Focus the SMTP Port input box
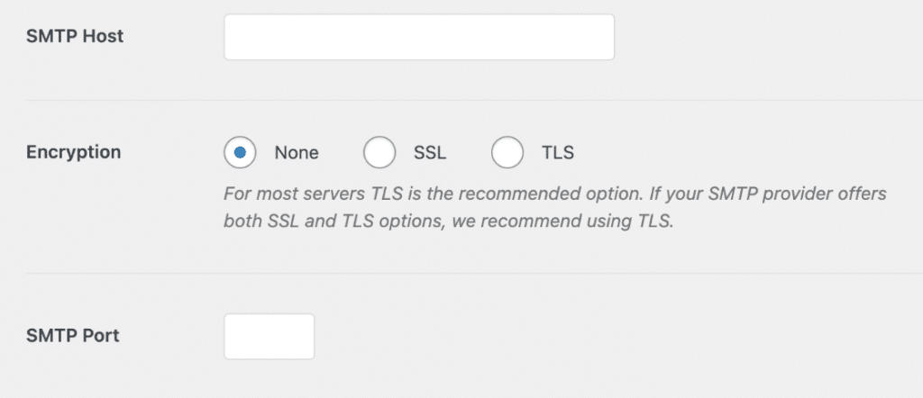923x398 pixels. click(269, 336)
